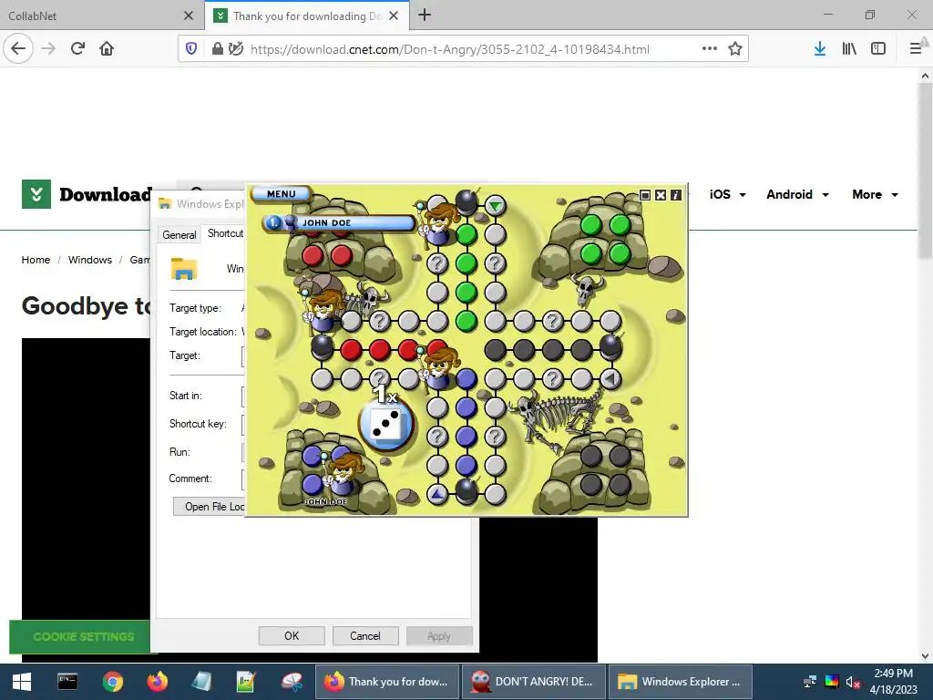Show tracking protection shield info
The width and height of the screenshot is (933, 700).
click(191, 49)
